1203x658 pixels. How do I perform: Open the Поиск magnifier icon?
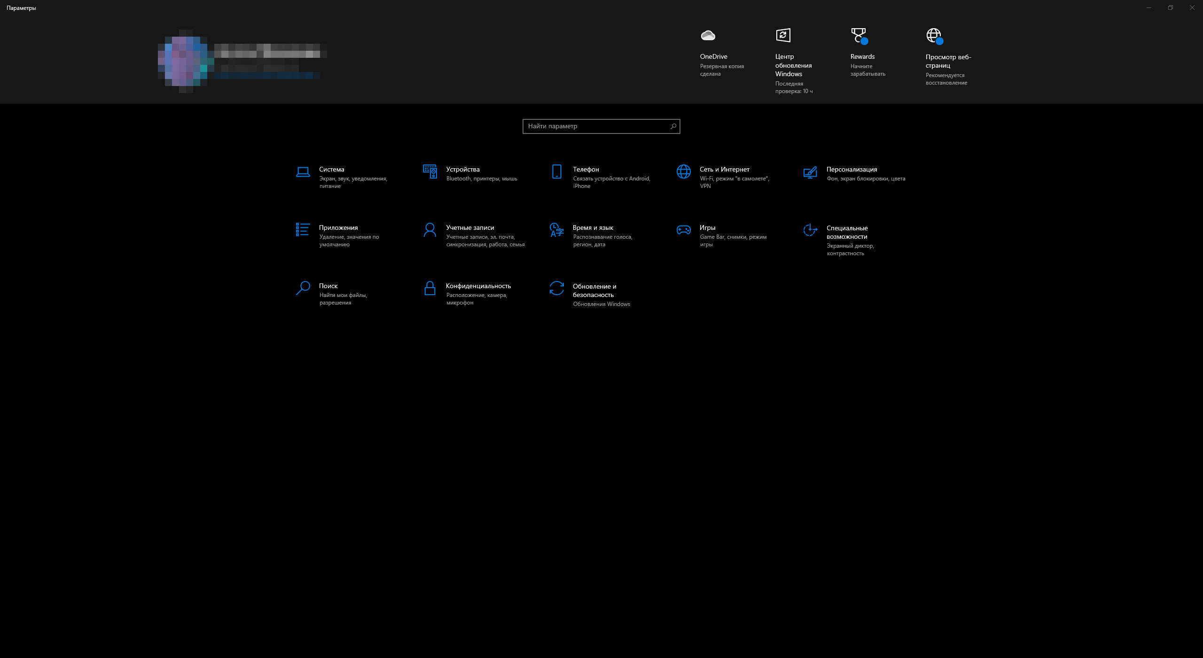pyautogui.click(x=303, y=288)
